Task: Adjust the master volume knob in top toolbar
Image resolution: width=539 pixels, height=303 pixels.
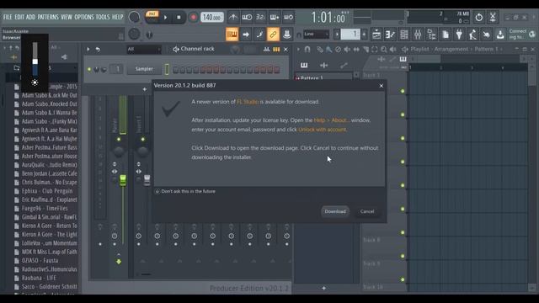Action: (134, 17)
